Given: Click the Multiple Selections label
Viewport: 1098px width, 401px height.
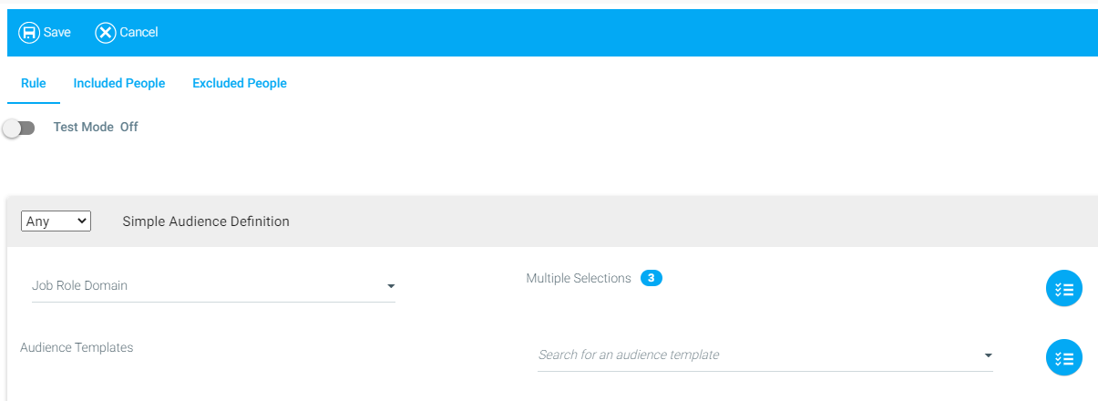Looking at the screenshot, I should click(x=579, y=278).
